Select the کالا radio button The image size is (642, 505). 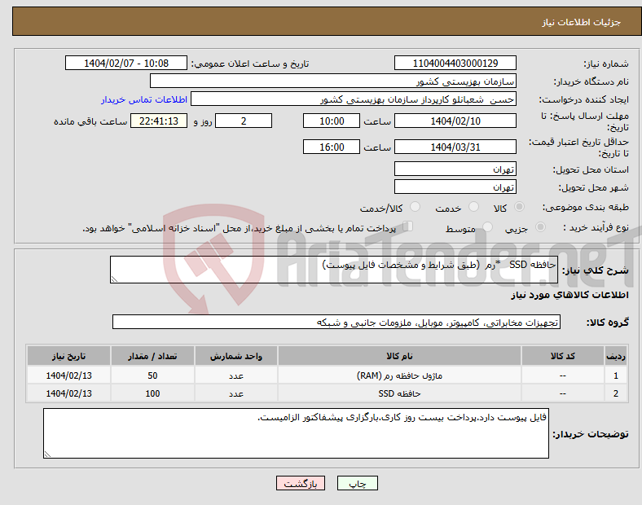coord(519,207)
